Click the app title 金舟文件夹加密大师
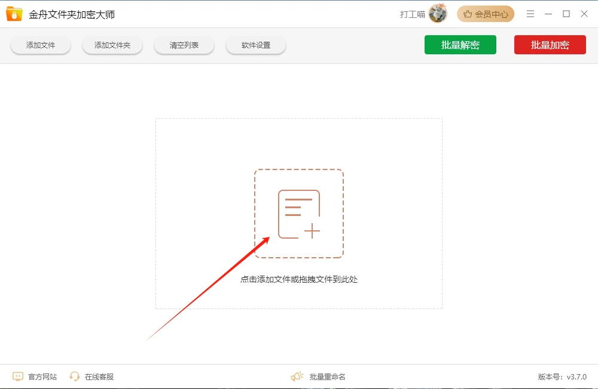 click(72, 14)
